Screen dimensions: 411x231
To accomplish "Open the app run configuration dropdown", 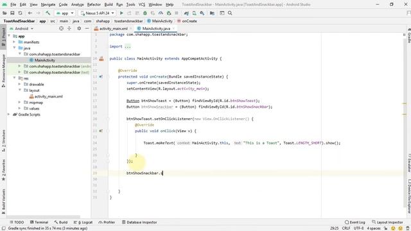I will coord(65,13).
